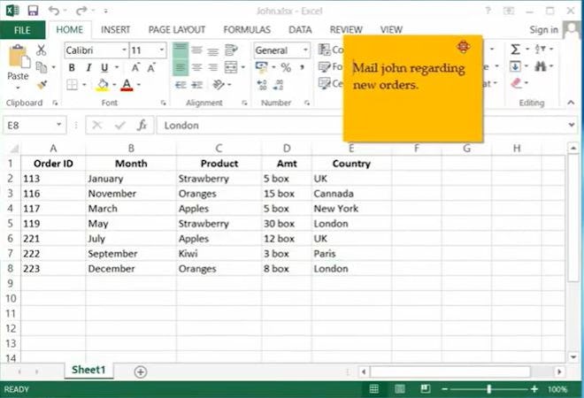This screenshot has height=398, width=584.
Task: Click the Copy icon
Action: [41, 67]
